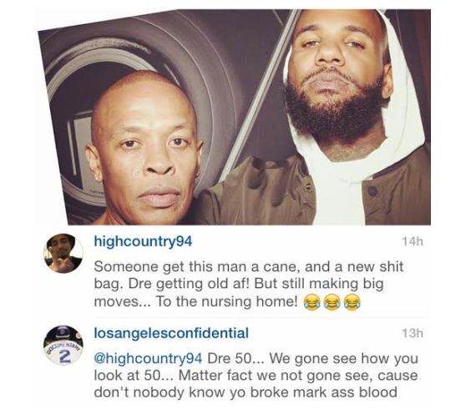This screenshot has height=420, width=471.
Task: Tap the losangelesconfidential username
Action: point(171,333)
